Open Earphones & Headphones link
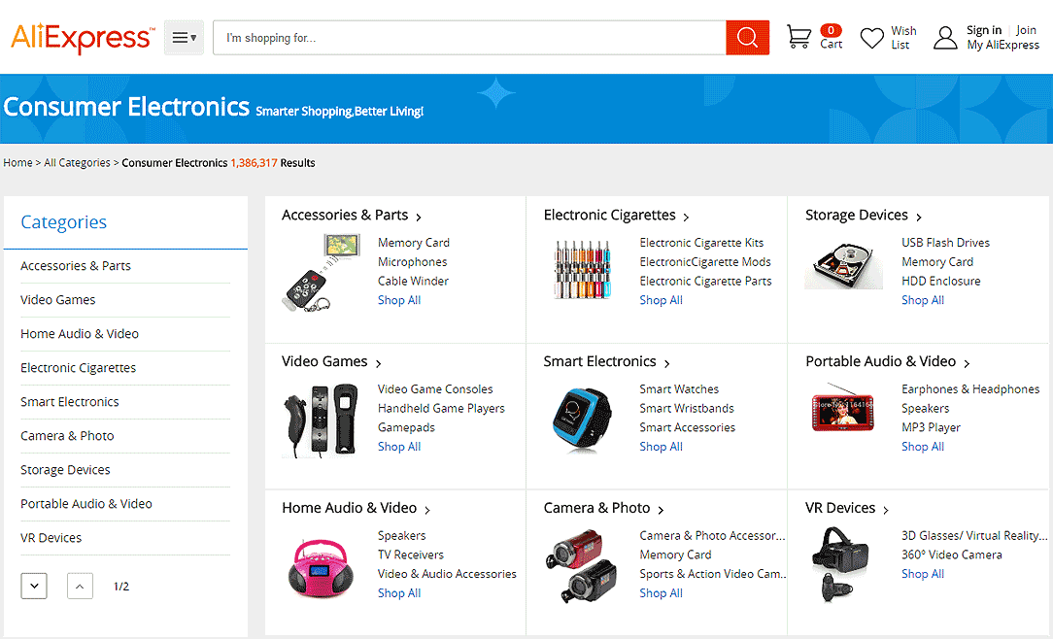Image resolution: width=1053 pixels, height=639 pixels. pos(970,389)
